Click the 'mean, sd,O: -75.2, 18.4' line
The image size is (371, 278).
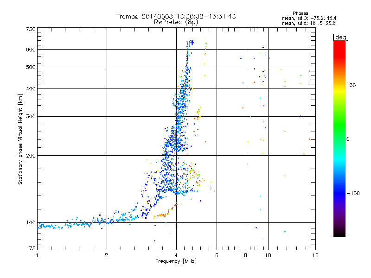(309, 18)
